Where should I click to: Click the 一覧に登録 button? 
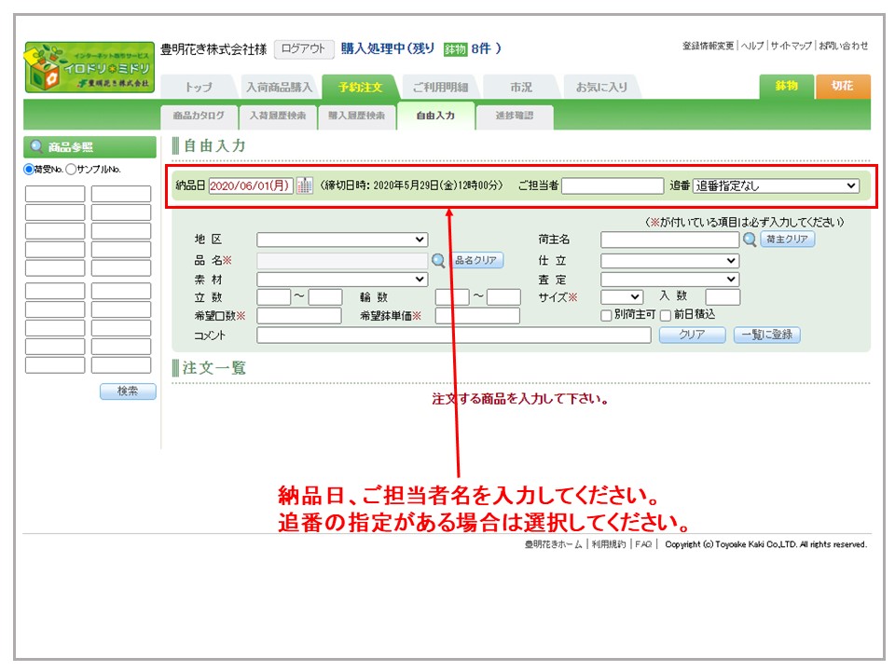click(x=766, y=335)
